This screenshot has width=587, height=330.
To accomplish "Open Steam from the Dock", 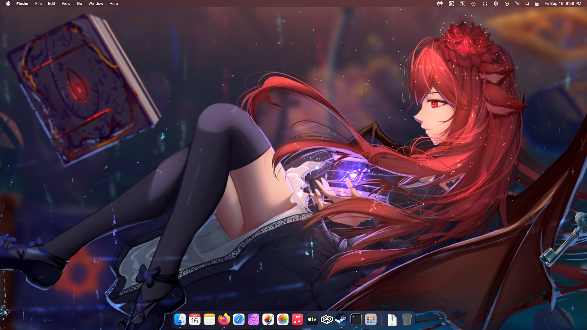I will (341, 320).
